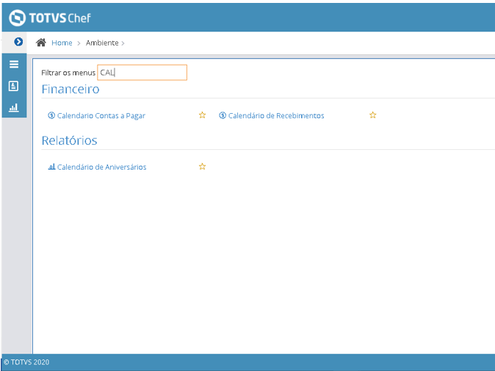Image resolution: width=495 pixels, height=371 pixels.
Task: Click the Filtrar os menus label
Action: click(x=68, y=73)
